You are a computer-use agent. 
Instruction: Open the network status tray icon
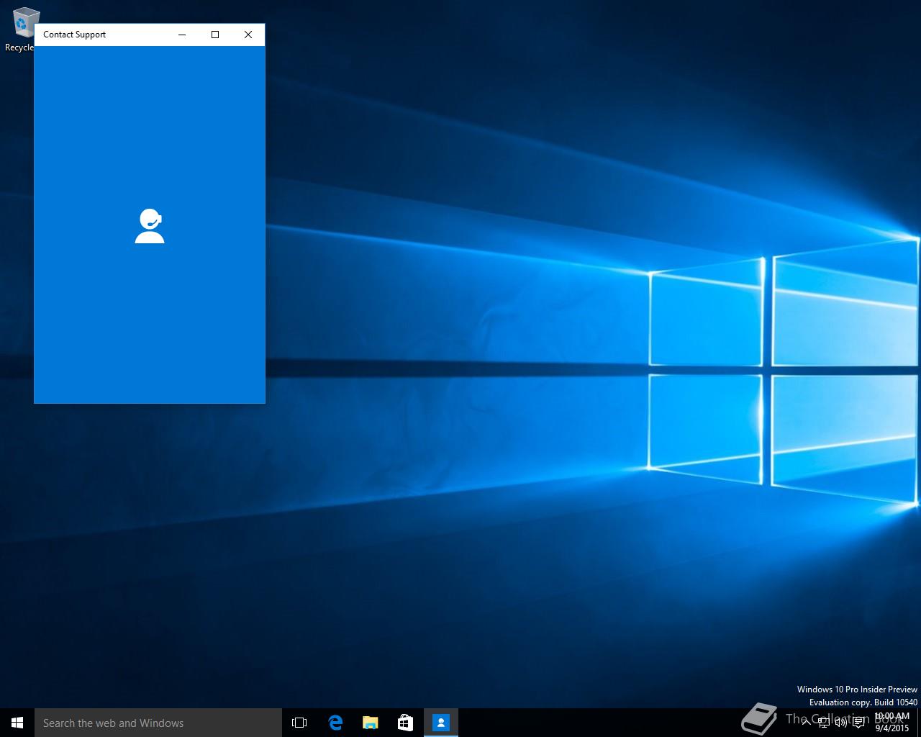click(824, 723)
